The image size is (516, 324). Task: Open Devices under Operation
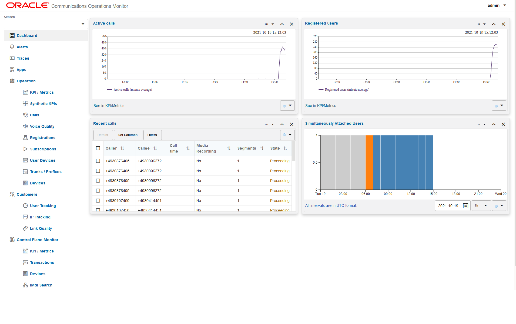pos(38,183)
